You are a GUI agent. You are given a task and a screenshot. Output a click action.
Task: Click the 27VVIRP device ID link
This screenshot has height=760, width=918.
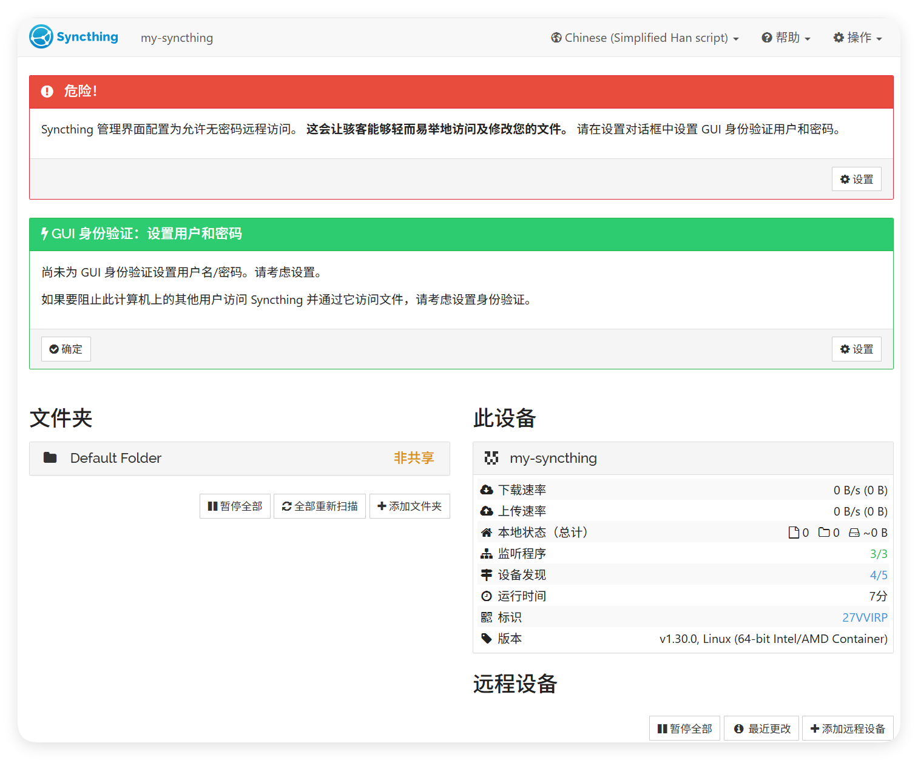click(x=865, y=617)
